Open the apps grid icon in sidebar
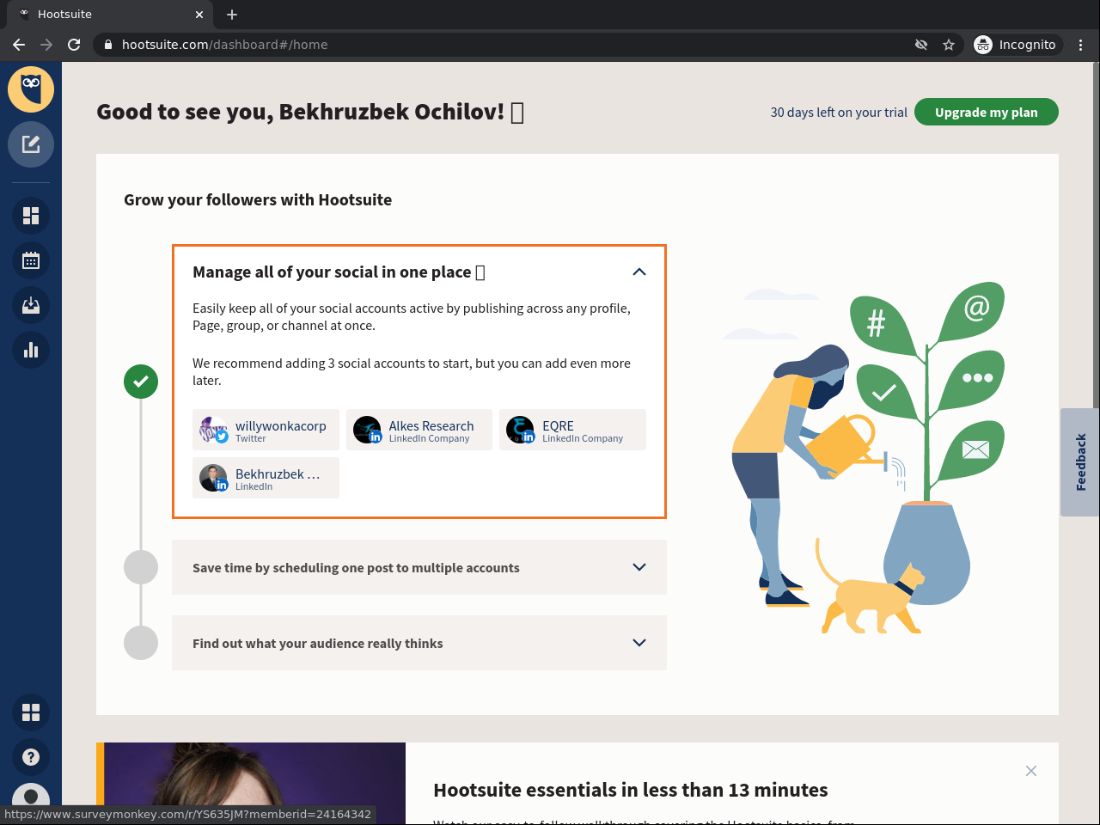Screen dimensions: 1100x825 (x=31, y=712)
